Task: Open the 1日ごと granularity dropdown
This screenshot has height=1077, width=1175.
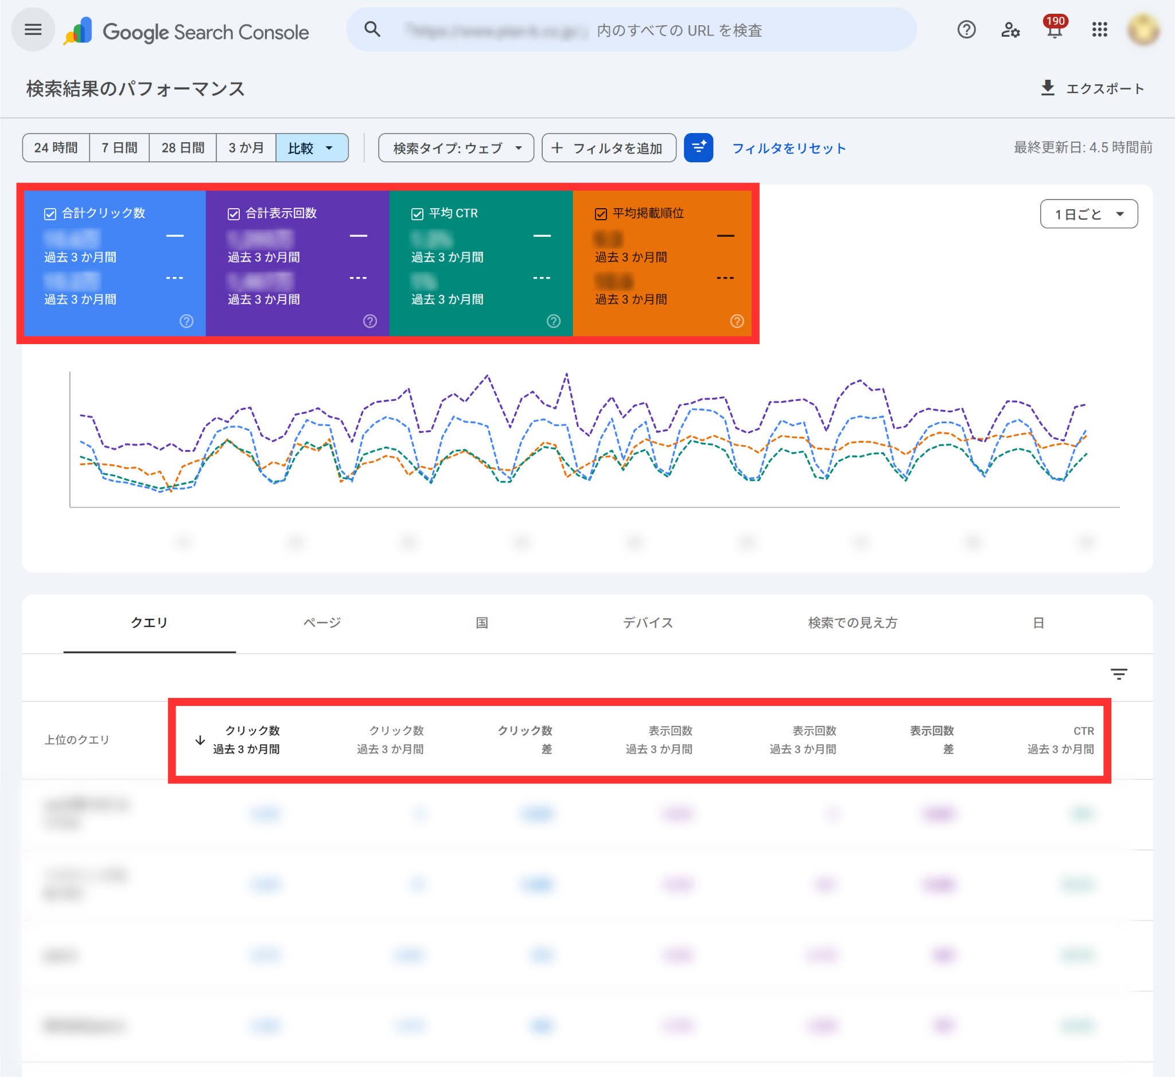Action: [x=1089, y=214]
